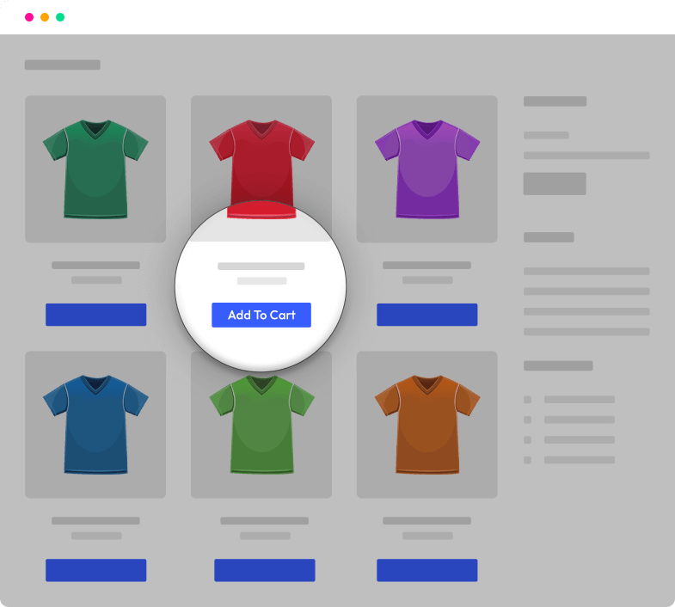The height and width of the screenshot is (607, 675).
Task: Click the blue button under blue shirt
Action: [x=96, y=570]
